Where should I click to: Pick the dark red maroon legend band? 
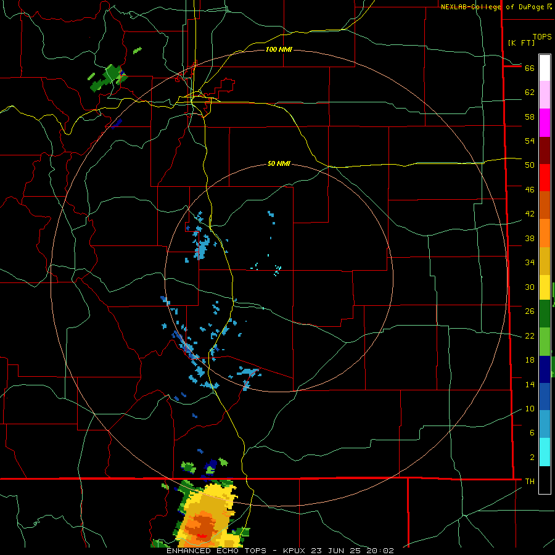(545, 150)
